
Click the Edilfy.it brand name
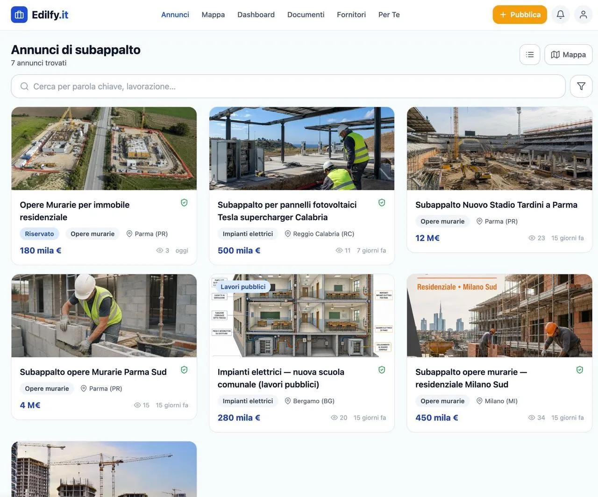tap(50, 14)
